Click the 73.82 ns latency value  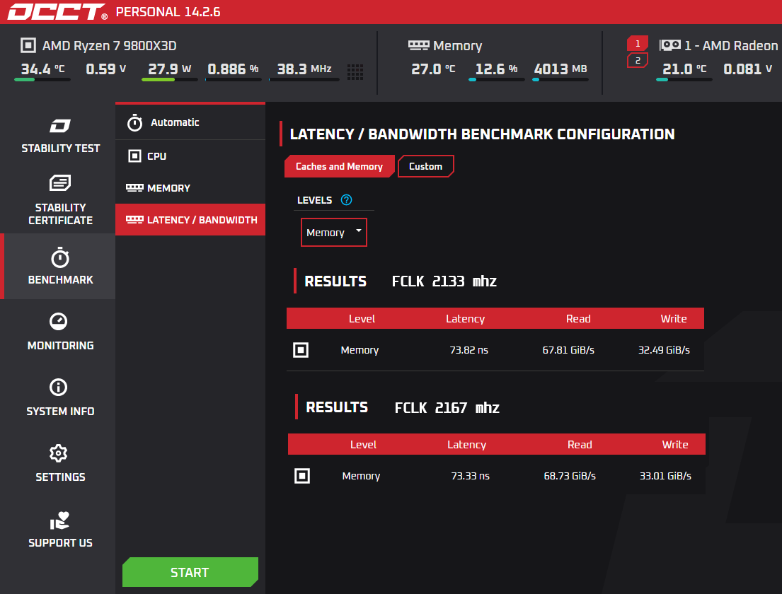pyautogui.click(x=468, y=350)
